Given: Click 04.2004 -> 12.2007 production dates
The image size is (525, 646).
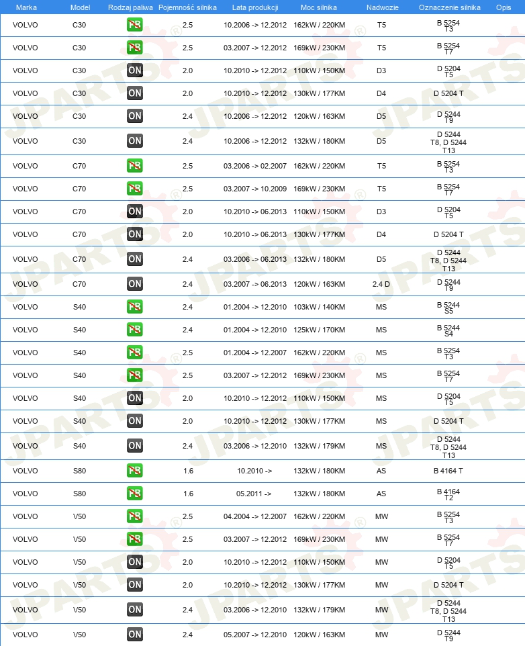Looking at the screenshot, I should (255, 516).
